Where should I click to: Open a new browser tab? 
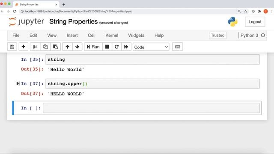tap(64, 5)
